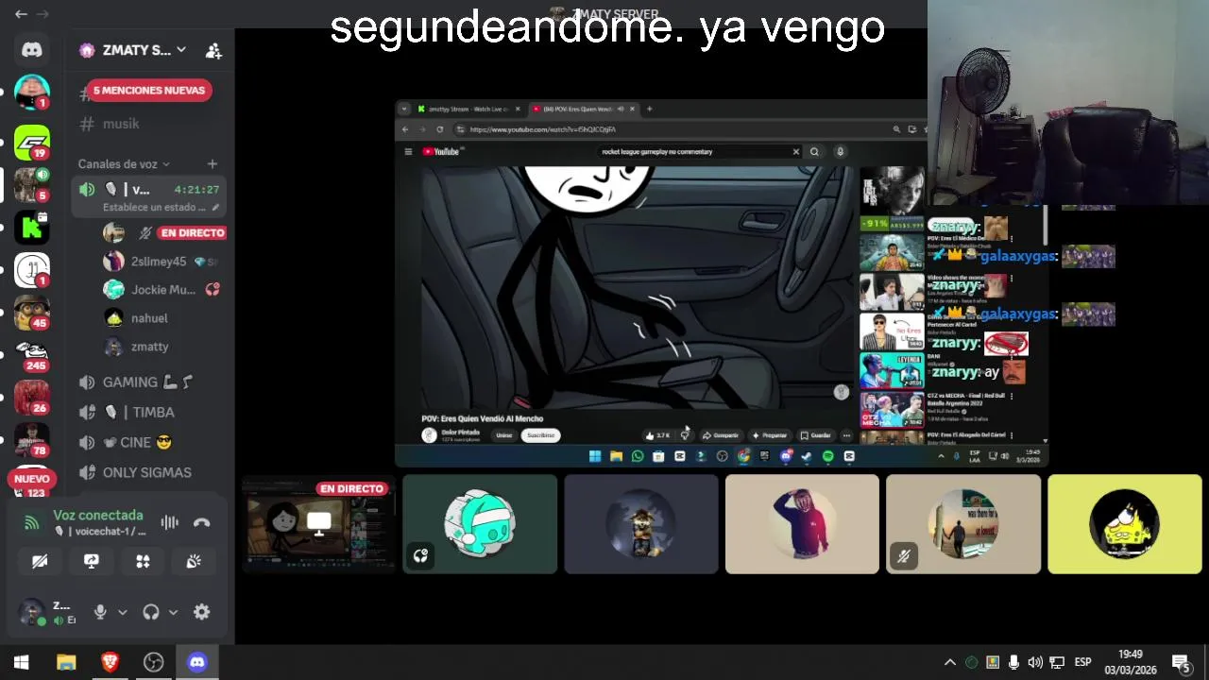Open the currently active server with badge 5
This screenshot has width=1209, height=680.
click(32, 184)
